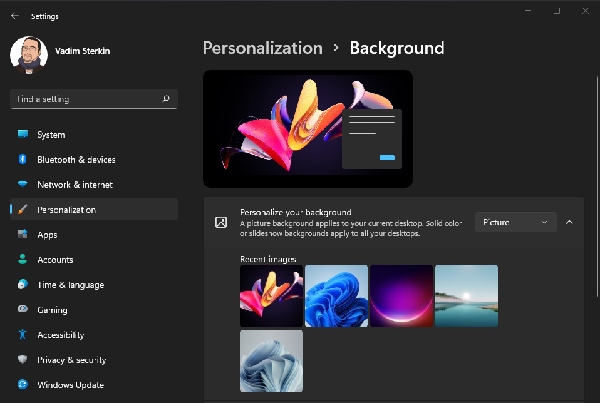
Task: Select the Personalization category
Action: 94,209
